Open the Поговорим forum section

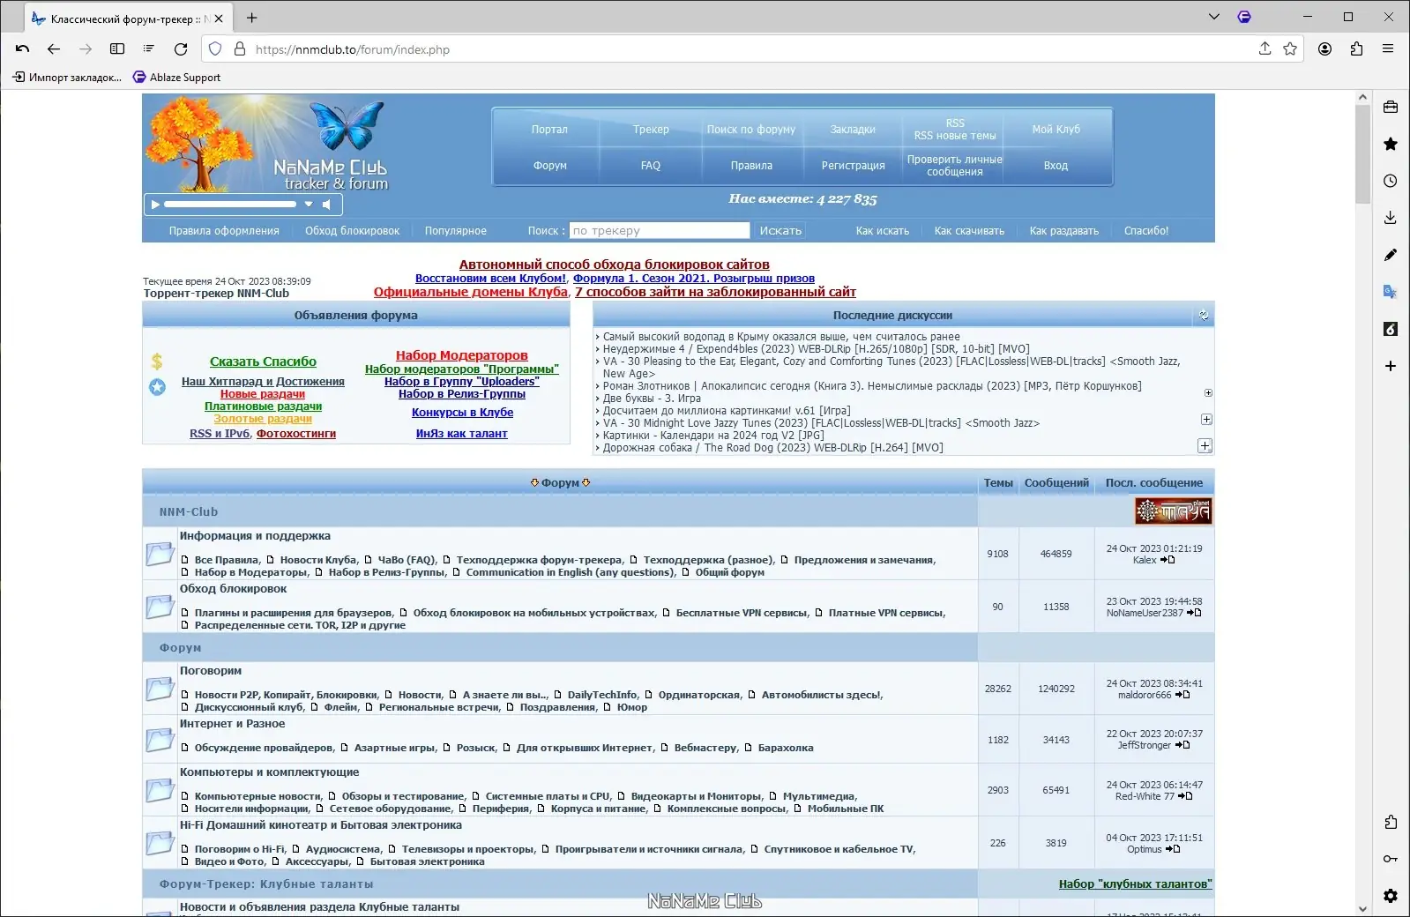(x=211, y=671)
